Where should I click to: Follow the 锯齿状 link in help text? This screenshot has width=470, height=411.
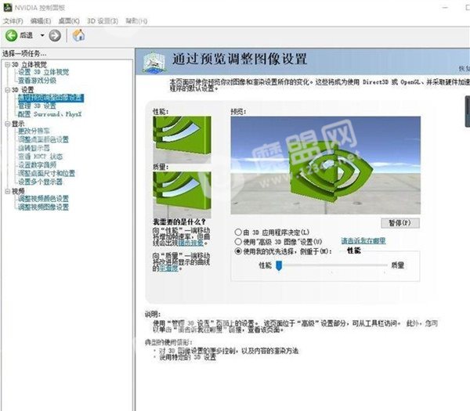point(191,243)
